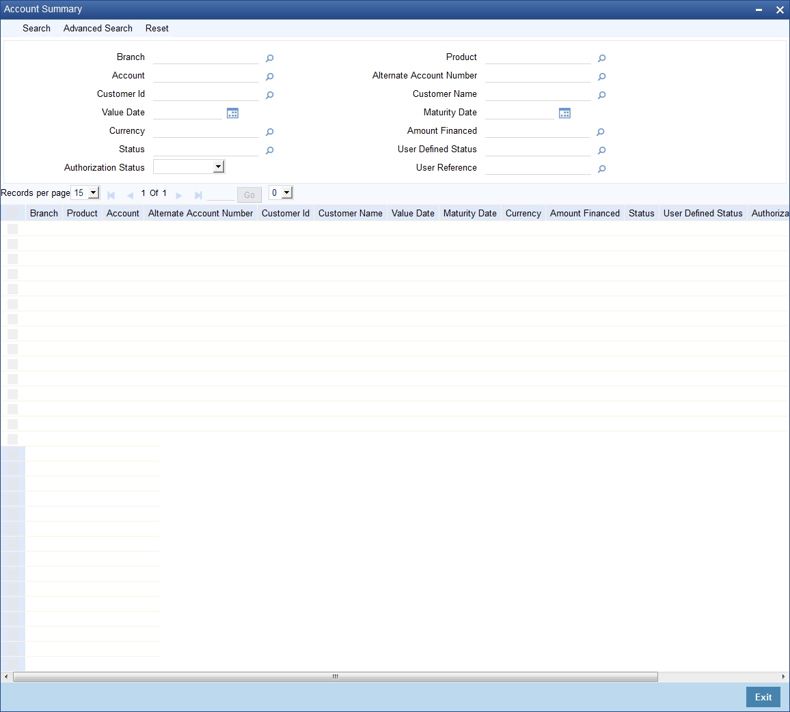Sort by the Branch column header

pyautogui.click(x=44, y=214)
